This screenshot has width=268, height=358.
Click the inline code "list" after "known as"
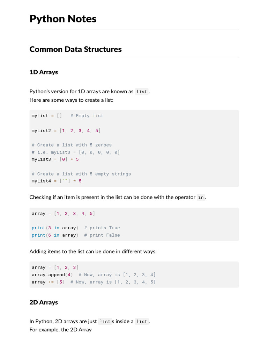pyautogui.click(x=142, y=92)
